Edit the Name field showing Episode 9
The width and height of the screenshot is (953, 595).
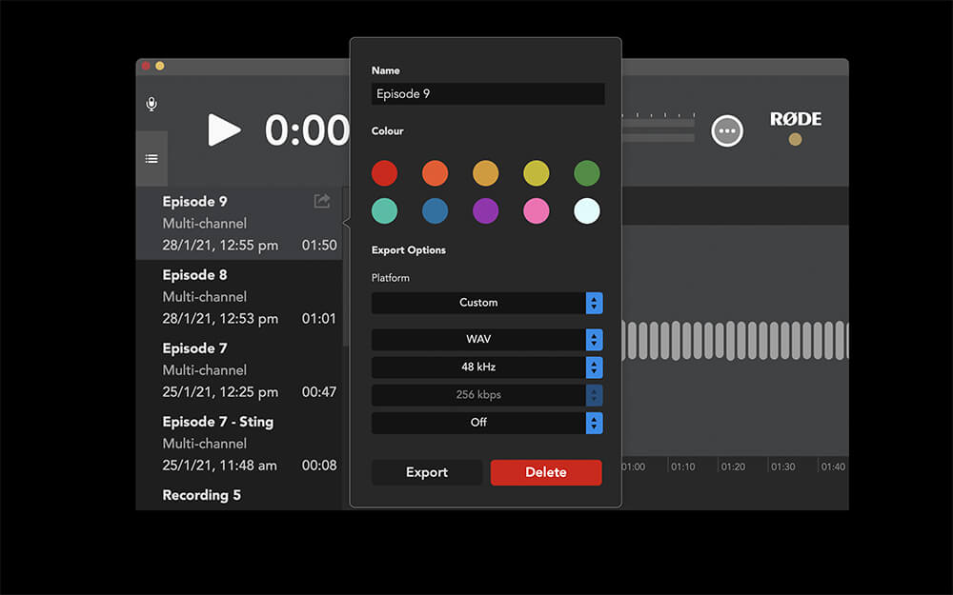487,93
